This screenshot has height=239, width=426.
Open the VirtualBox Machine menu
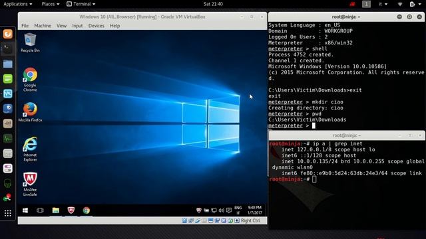coord(43,26)
